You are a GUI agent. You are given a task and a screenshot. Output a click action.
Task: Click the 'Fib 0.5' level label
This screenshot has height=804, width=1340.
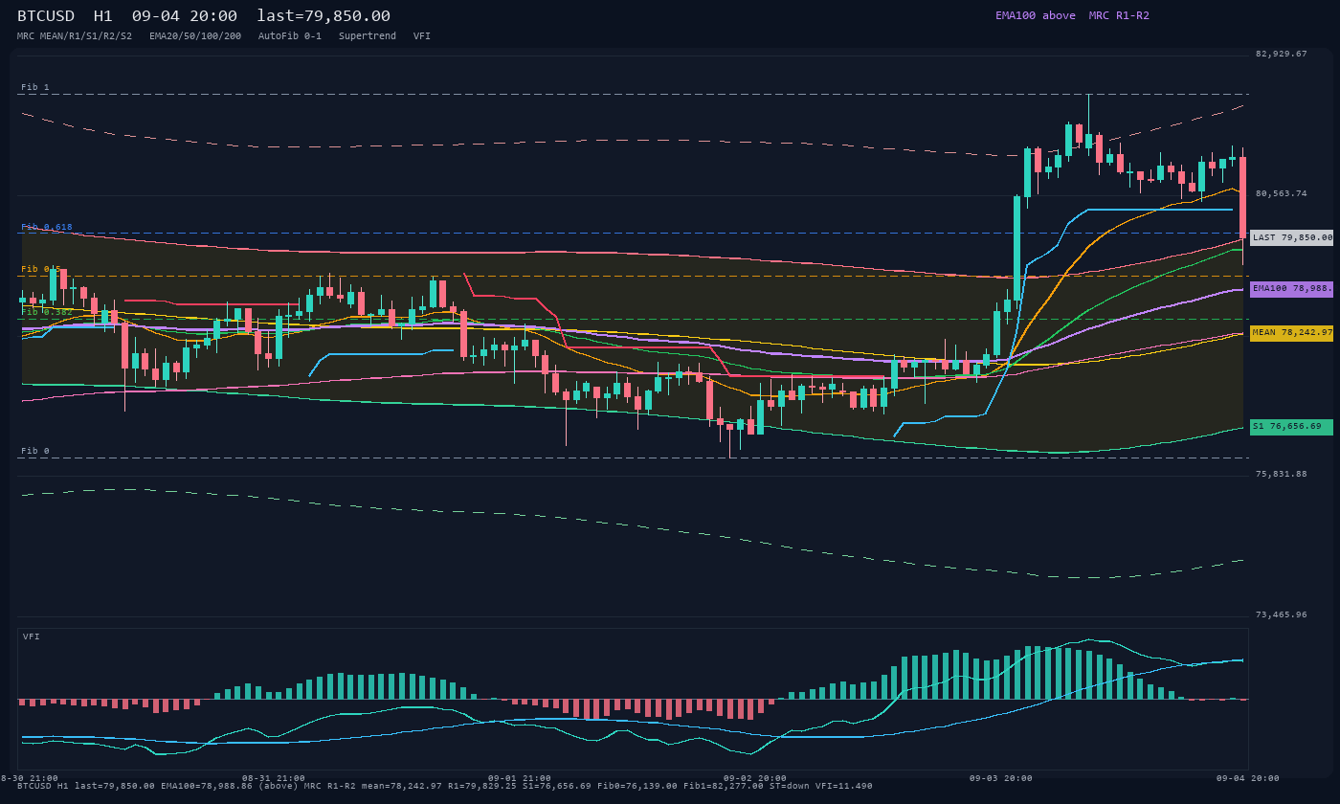[41, 269]
